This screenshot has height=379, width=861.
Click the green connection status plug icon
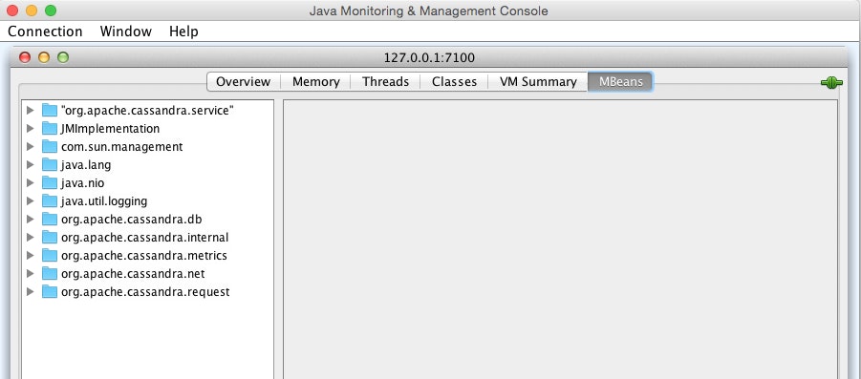click(x=831, y=83)
